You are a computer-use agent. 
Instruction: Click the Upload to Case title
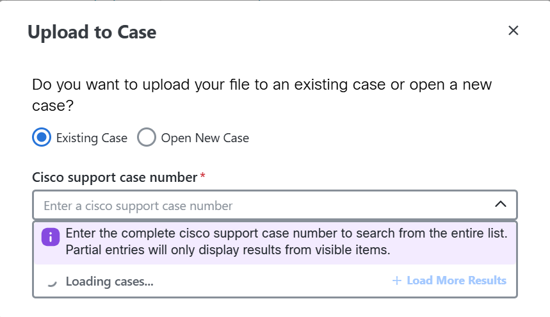[x=92, y=32]
